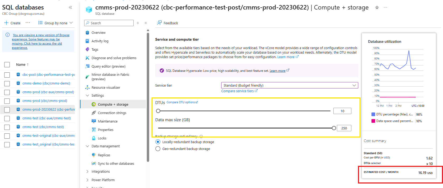Open the Overview menu item
Screen dimensions: 443x188
[98, 32]
